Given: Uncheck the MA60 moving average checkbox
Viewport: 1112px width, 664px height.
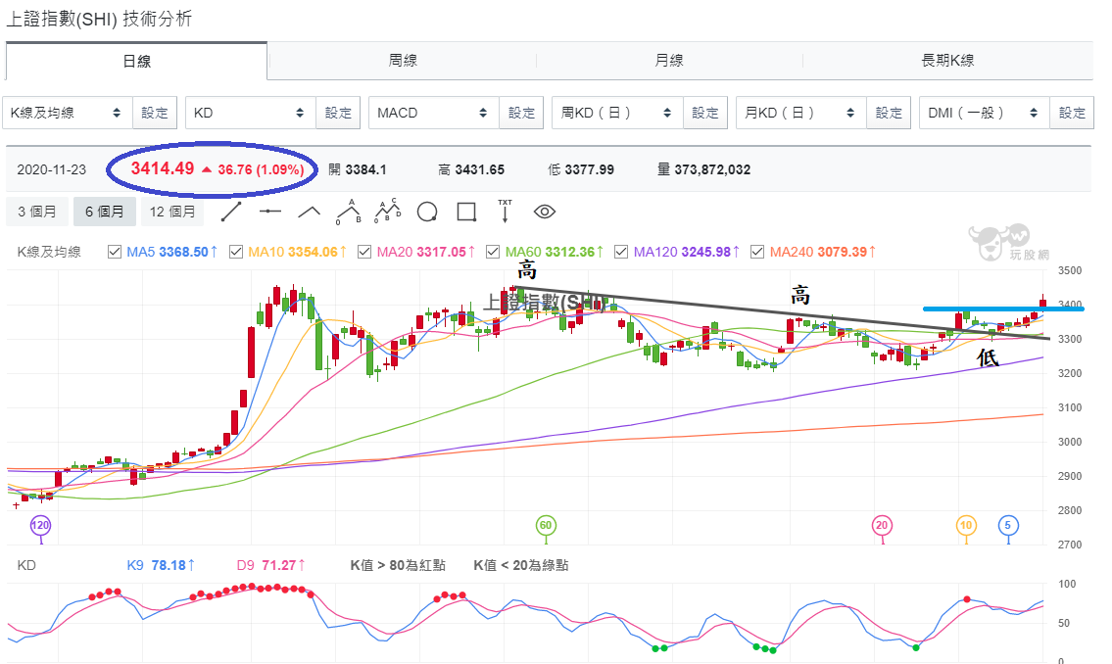Looking at the screenshot, I should pyautogui.click(x=493, y=252).
